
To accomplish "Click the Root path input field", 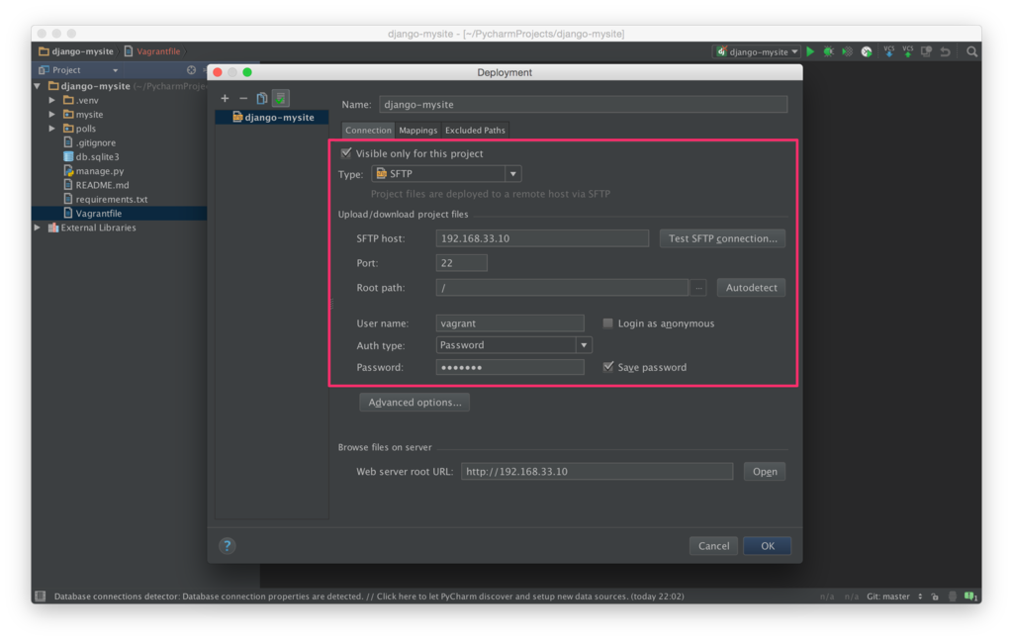I will point(562,288).
